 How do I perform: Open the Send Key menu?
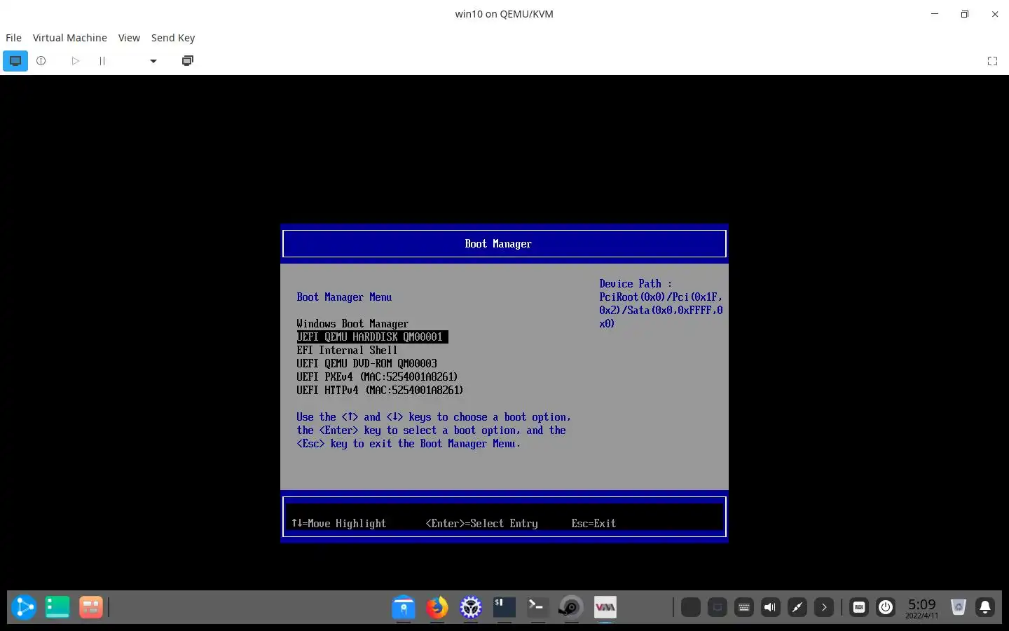point(173,38)
